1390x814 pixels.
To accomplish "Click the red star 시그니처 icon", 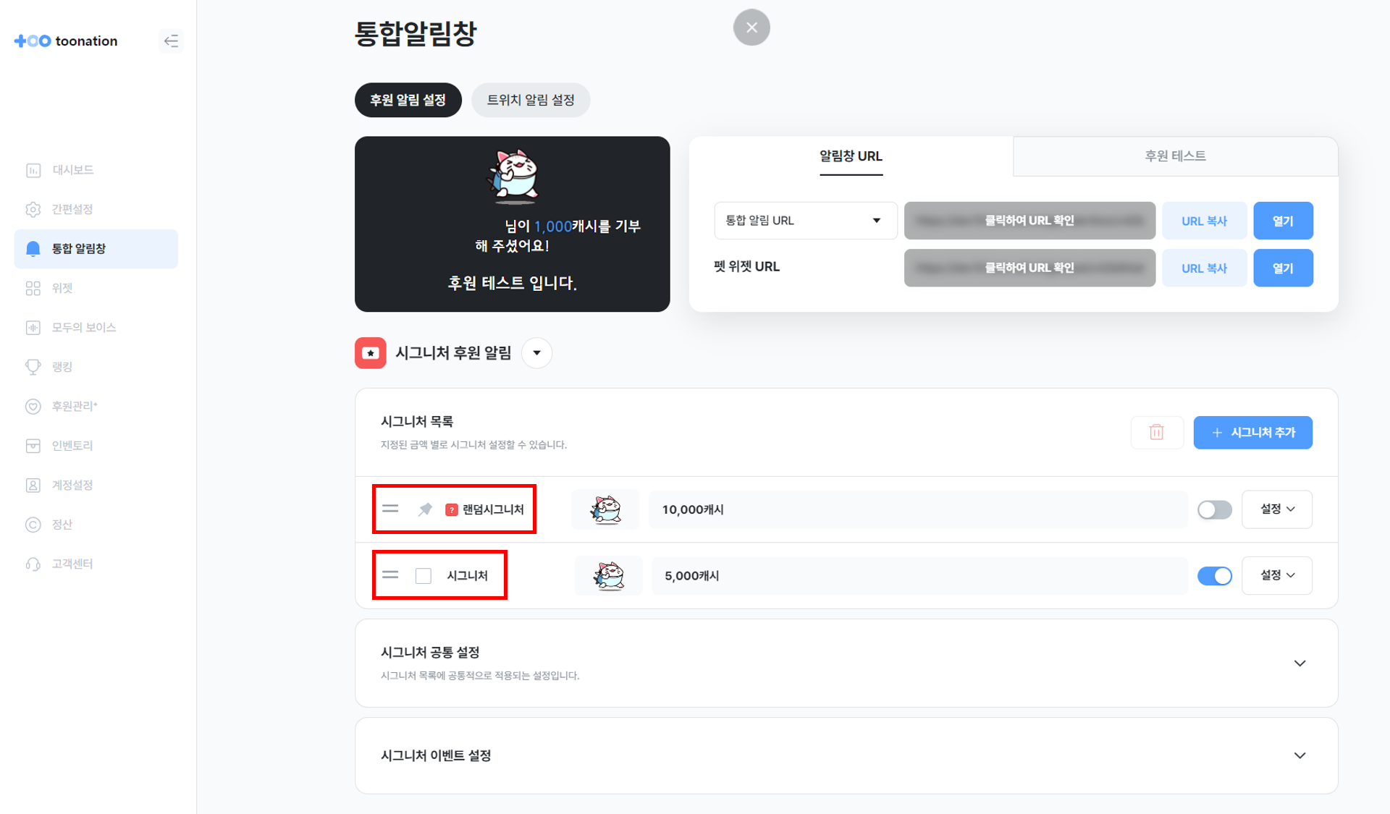I will point(370,353).
